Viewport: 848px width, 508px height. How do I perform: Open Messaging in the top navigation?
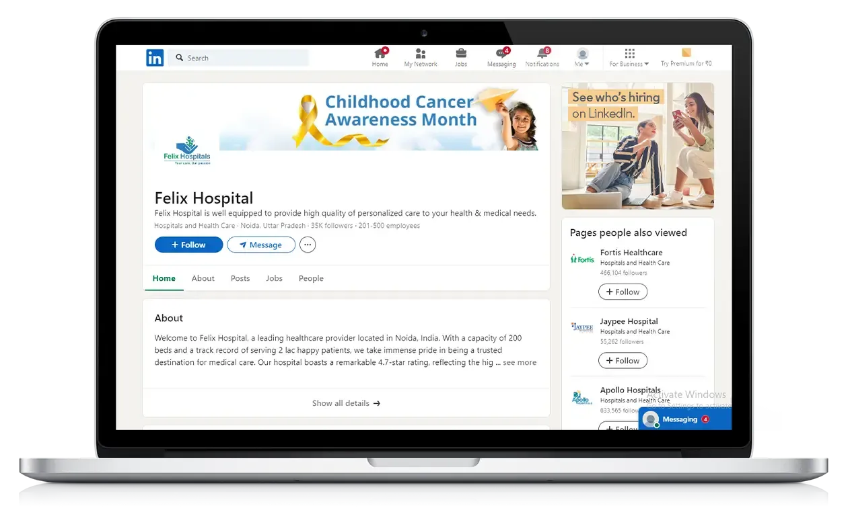501,54
